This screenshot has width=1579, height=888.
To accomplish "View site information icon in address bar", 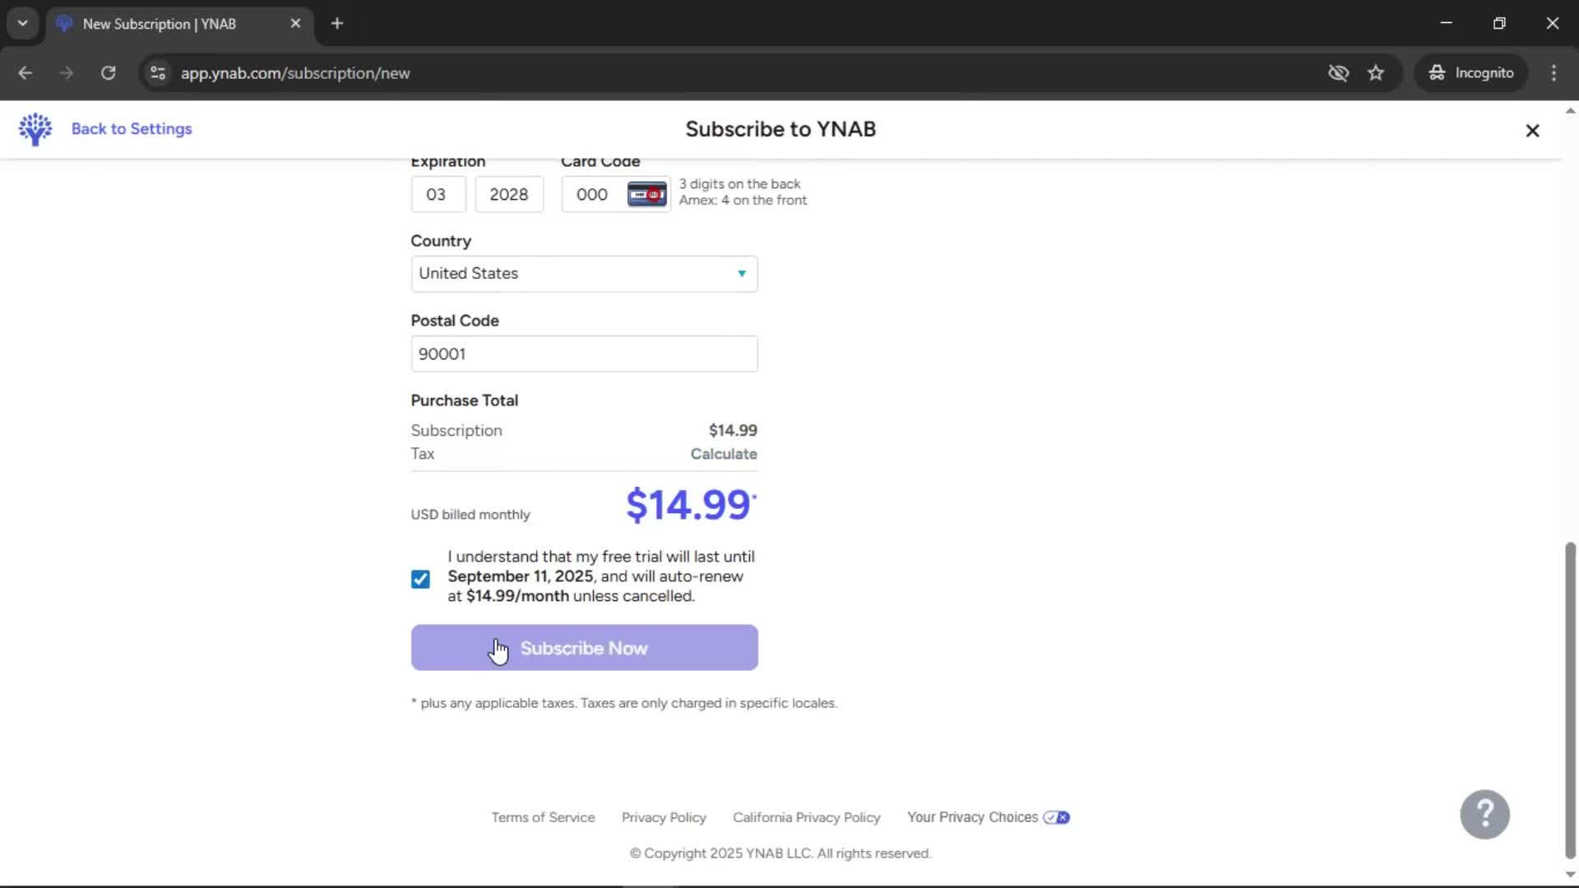I will click(x=158, y=73).
